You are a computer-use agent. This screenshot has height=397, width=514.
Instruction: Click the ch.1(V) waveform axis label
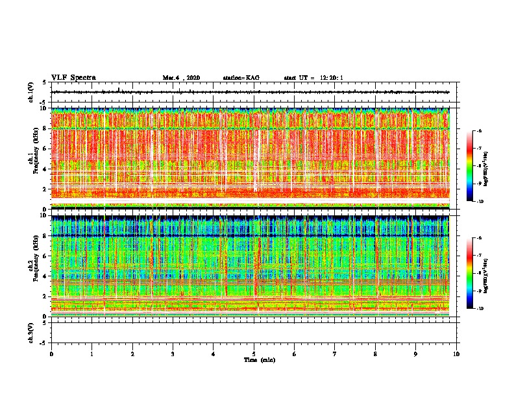[x=31, y=92]
